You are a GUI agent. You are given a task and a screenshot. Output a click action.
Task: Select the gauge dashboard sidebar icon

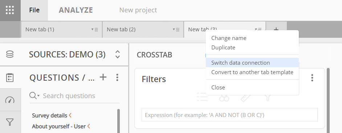coord(9,100)
